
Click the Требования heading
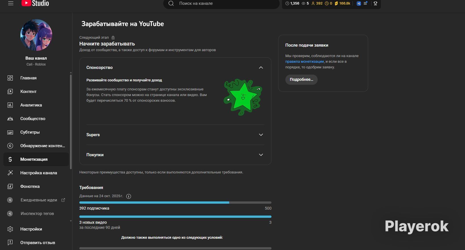(91, 188)
